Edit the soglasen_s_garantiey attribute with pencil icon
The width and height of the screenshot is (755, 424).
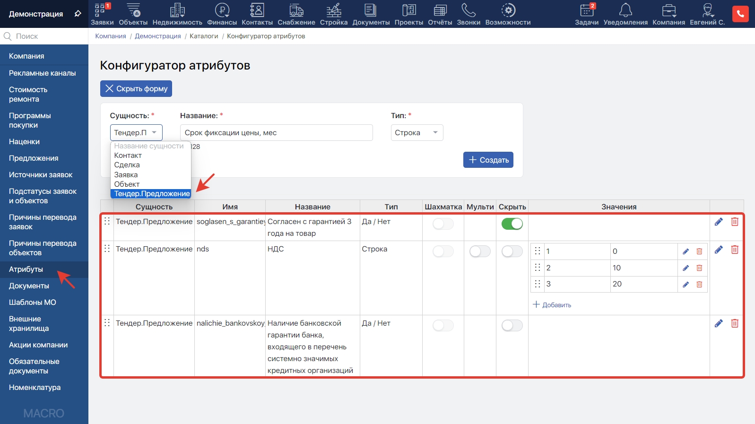click(x=719, y=222)
